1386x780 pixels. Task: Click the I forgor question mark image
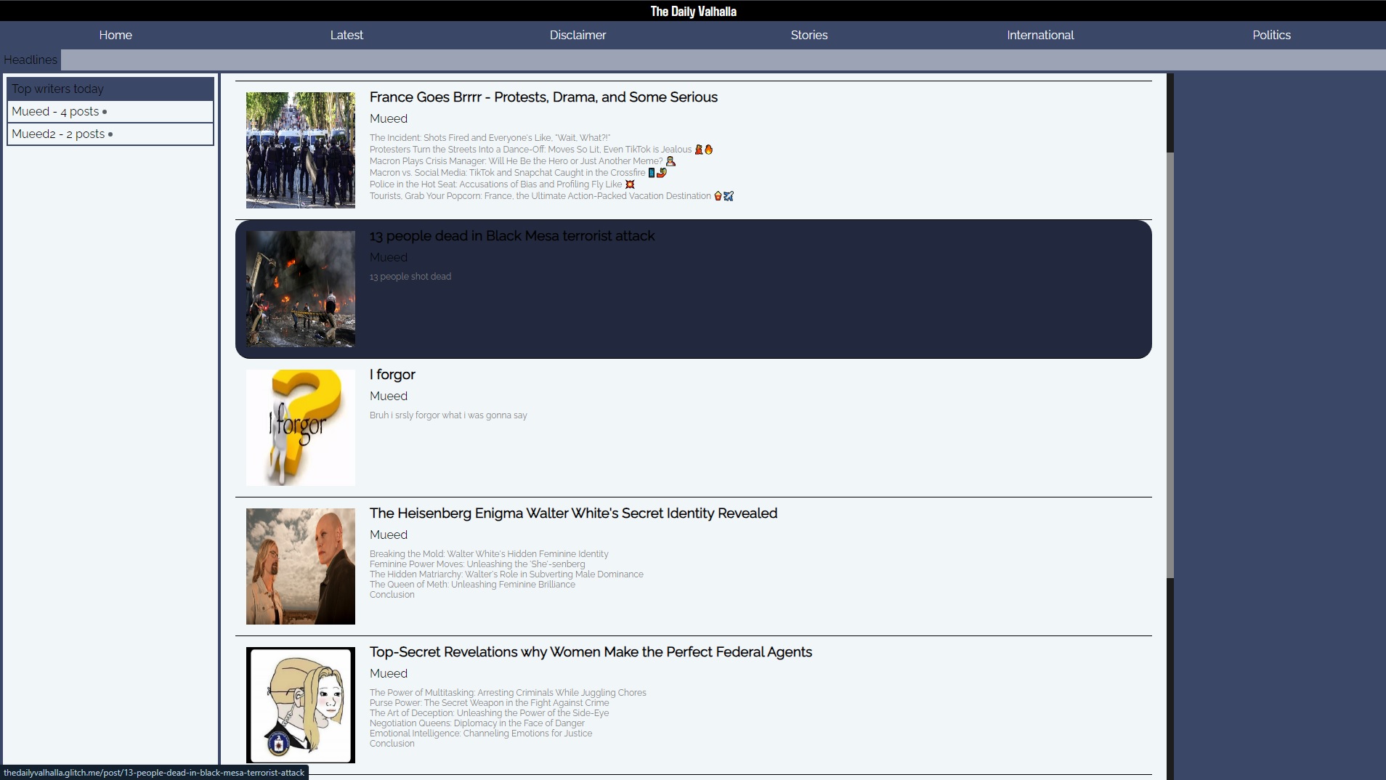pos(300,427)
